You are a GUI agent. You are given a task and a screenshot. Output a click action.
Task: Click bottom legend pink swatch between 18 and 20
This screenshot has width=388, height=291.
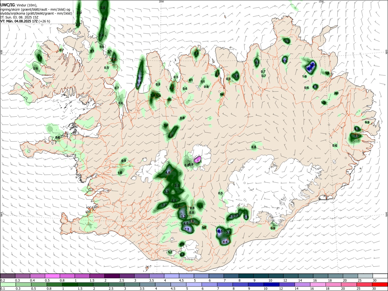(x=333, y=284)
